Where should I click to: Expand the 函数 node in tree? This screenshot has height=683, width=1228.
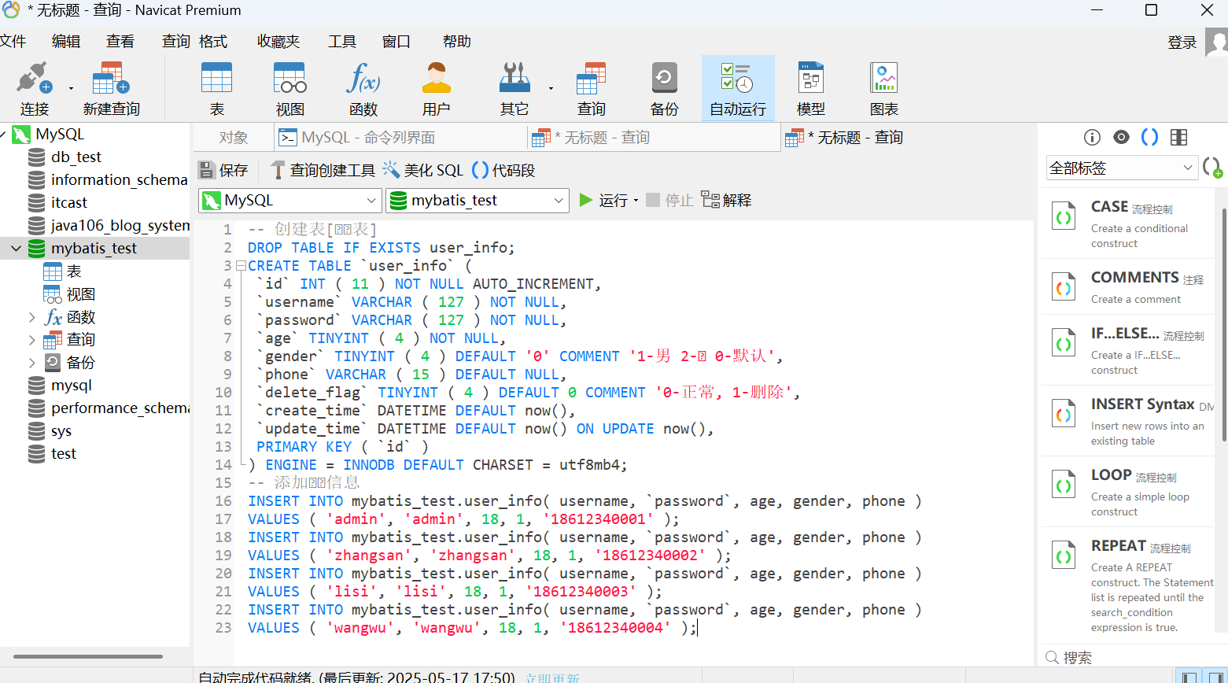click(31, 317)
